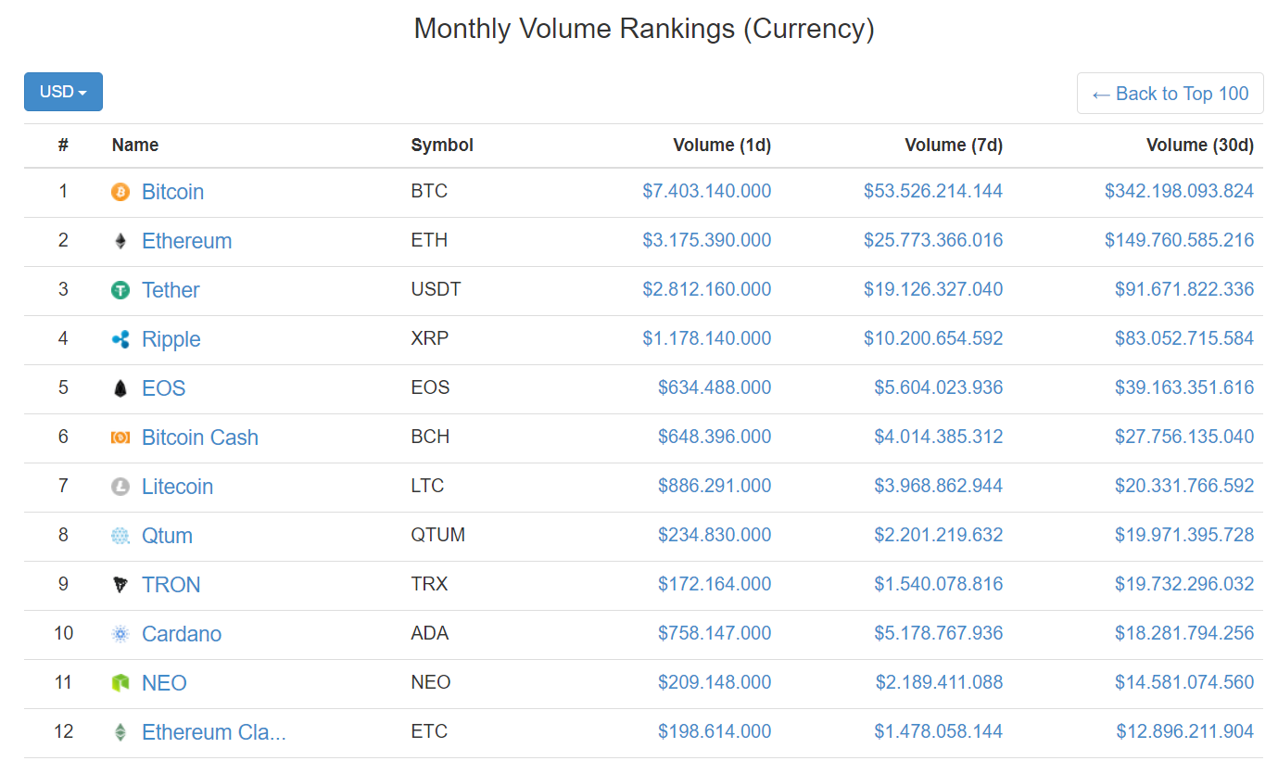This screenshot has height=761, width=1278.
Task: Open the truncated 'Ethereum Cla...' name link
Action: point(214,732)
